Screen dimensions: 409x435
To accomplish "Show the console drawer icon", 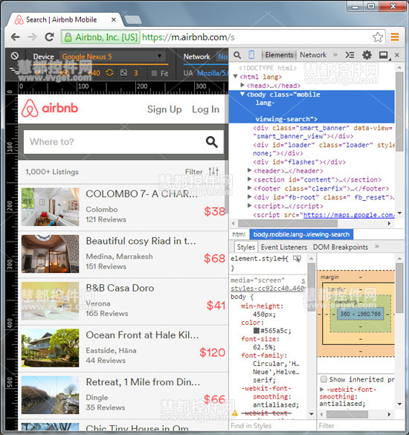I will pos(350,55).
